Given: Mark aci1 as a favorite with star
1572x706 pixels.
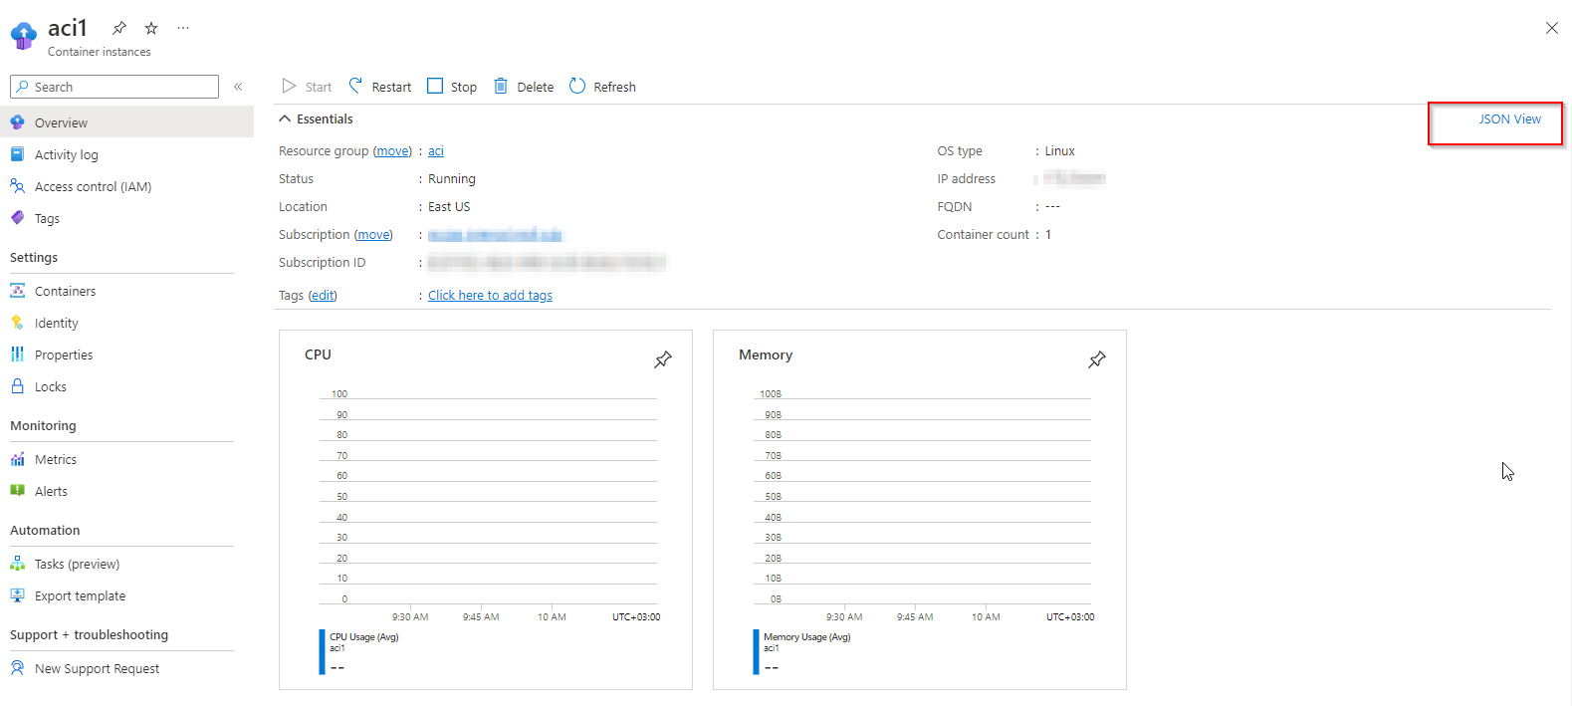Looking at the screenshot, I should coord(151,28).
